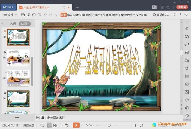This screenshot has height=129, width=191.
Task: Click the WPS home tab
Action: click(x=8, y=7)
